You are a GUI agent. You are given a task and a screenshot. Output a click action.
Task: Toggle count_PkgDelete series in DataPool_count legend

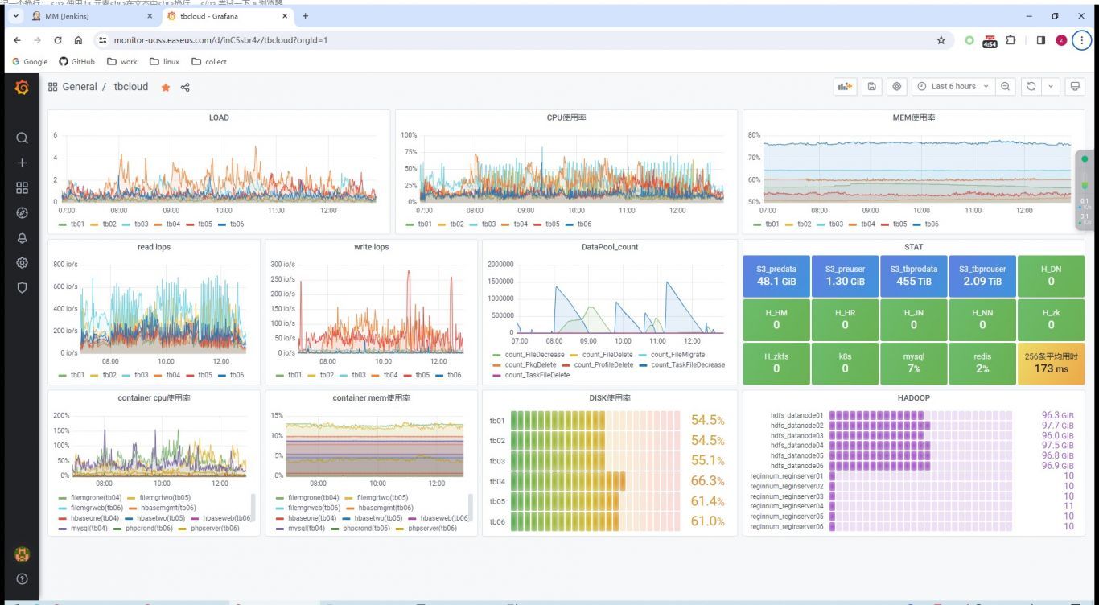(x=521, y=364)
